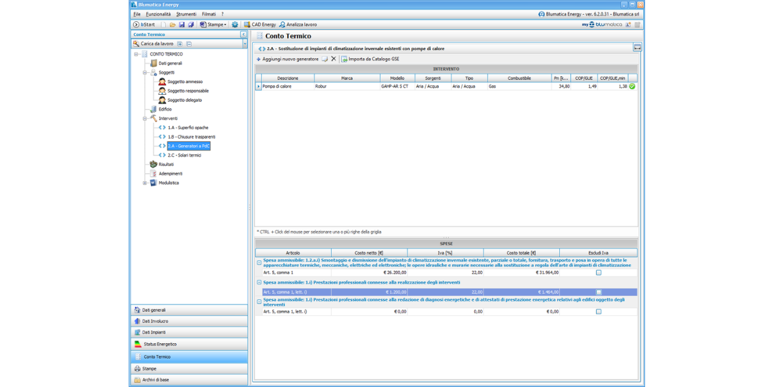Collapse the diagnosi energetiche expense group
774x387 pixels.
coord(259,302)
